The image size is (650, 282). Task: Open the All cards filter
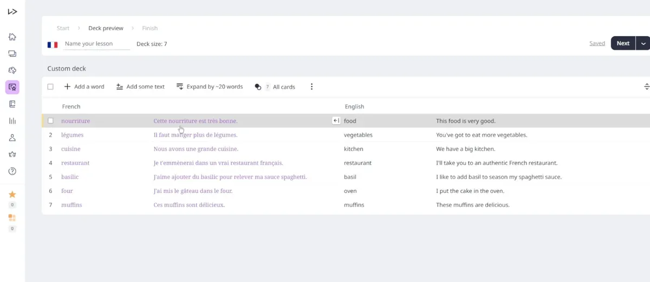pos(275,86)
